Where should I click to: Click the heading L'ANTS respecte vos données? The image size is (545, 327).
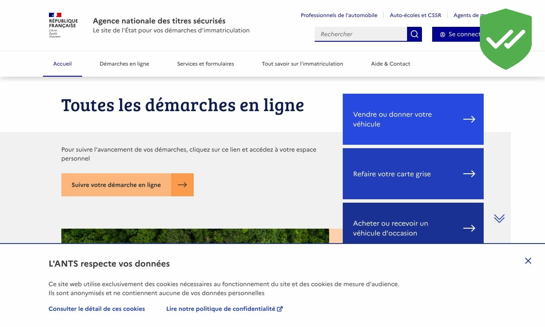click(109, 264)
